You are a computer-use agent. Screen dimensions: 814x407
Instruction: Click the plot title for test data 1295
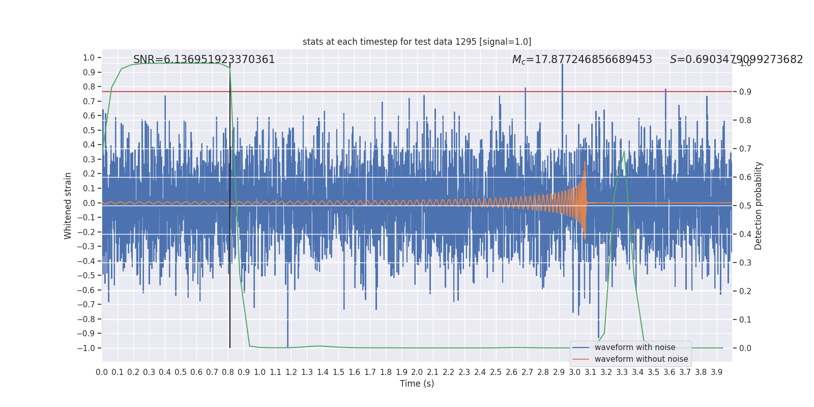tap(417, 42)
